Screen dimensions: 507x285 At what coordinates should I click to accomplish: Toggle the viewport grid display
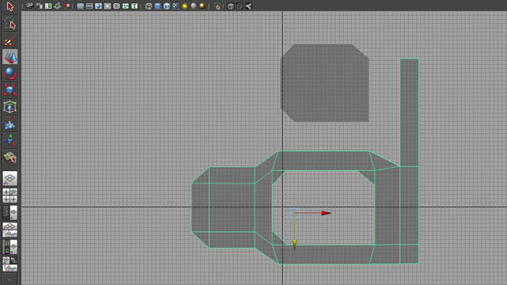pyautogui.click(x=80, y=6)
